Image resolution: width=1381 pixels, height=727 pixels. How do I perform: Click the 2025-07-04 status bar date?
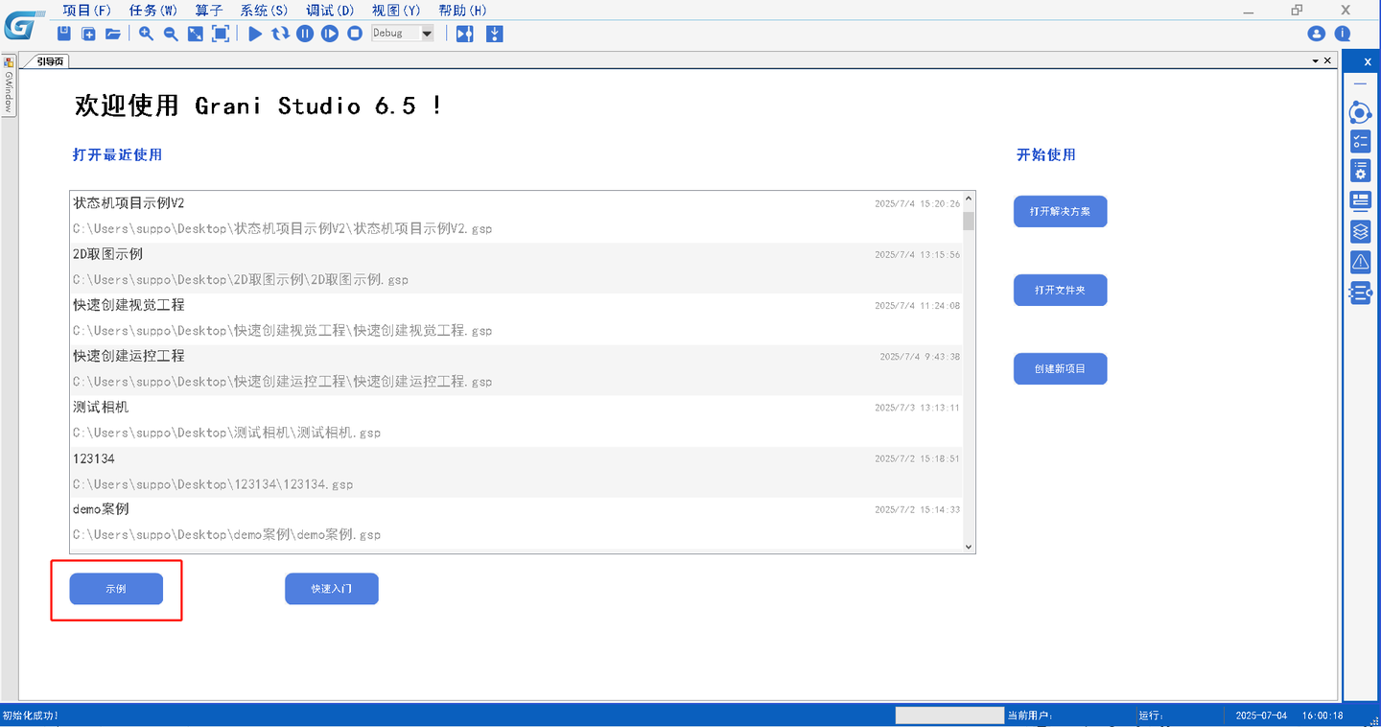coord(1261,715)
